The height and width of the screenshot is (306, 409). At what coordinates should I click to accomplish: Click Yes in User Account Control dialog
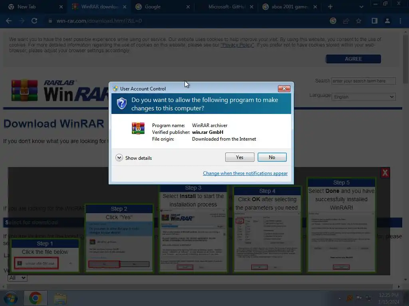[x=240, y=157]
